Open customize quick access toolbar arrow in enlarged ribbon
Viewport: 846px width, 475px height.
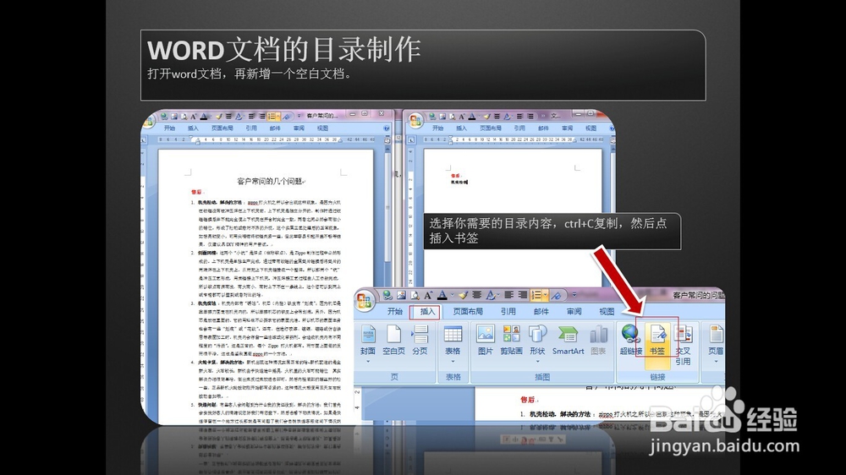pos(574,295)
